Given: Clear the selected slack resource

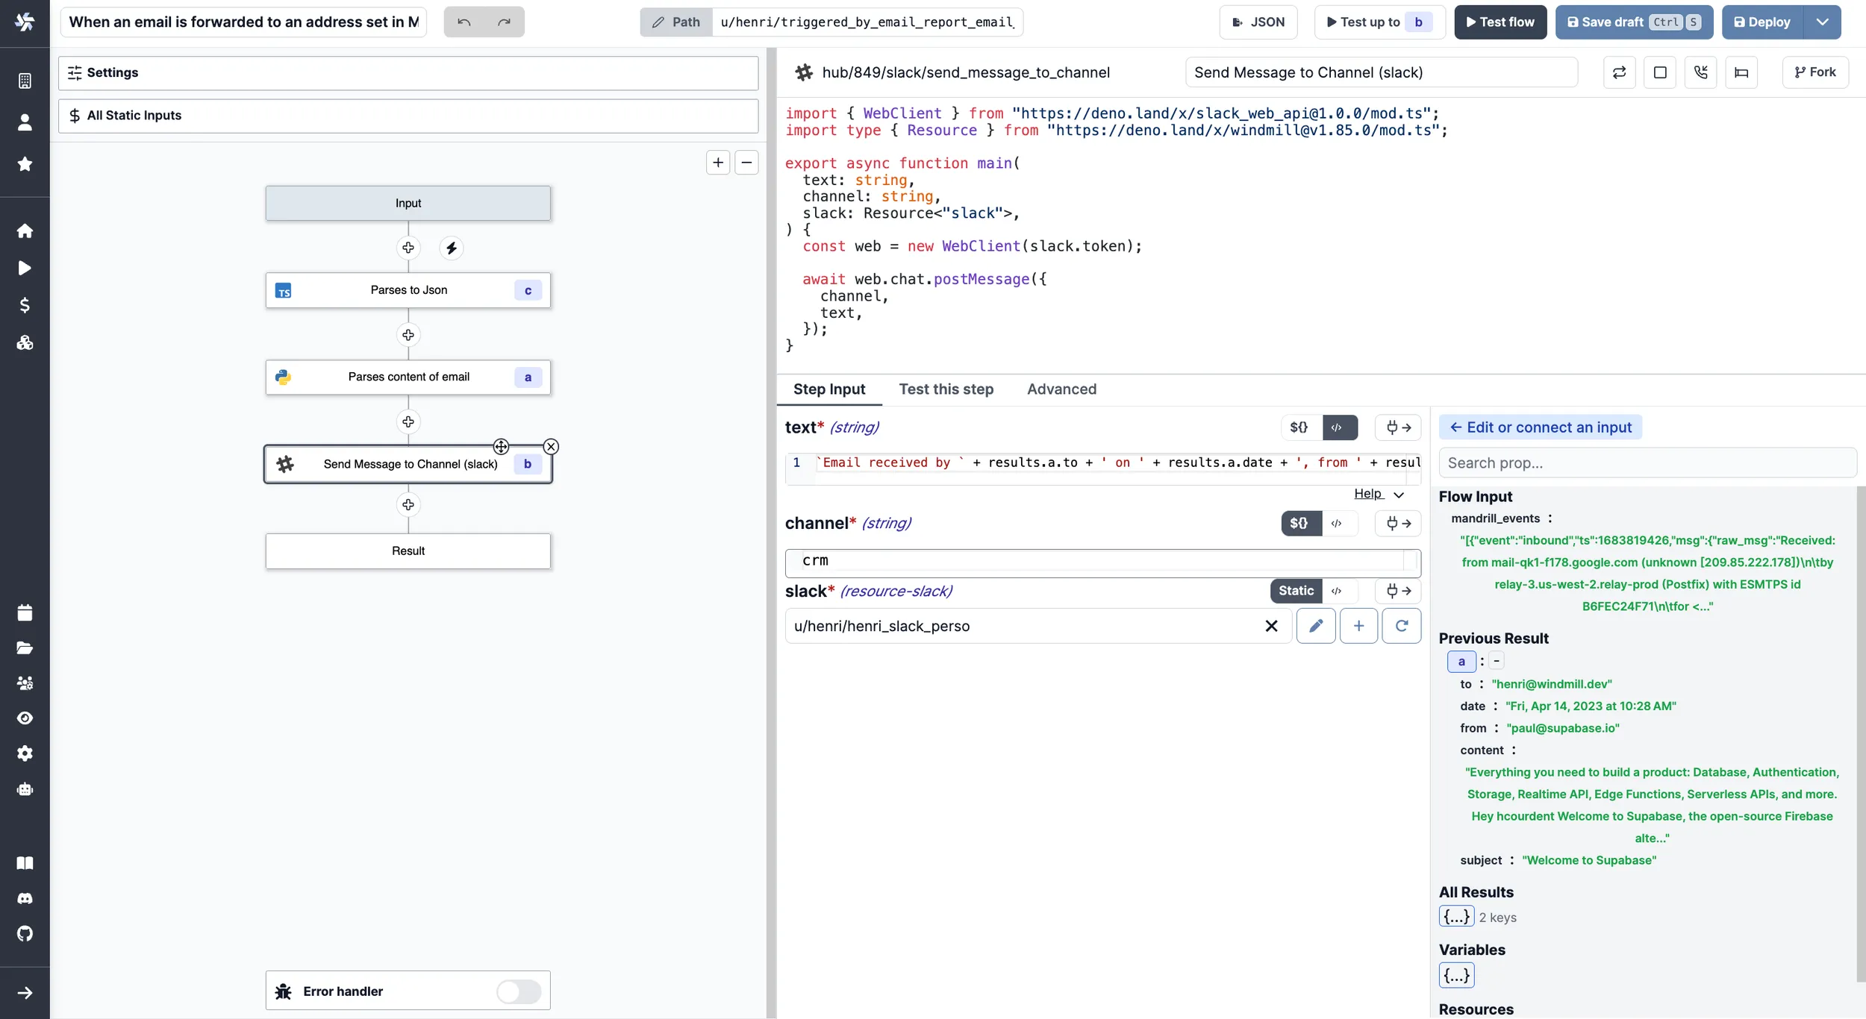Looking at the screenshot, I should point(1271,626).
